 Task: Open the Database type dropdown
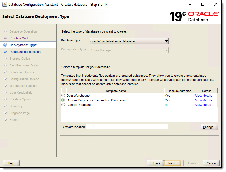tap(129, 41)
